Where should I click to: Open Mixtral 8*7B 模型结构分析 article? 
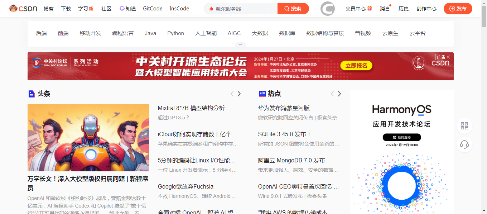click(191, 108)
